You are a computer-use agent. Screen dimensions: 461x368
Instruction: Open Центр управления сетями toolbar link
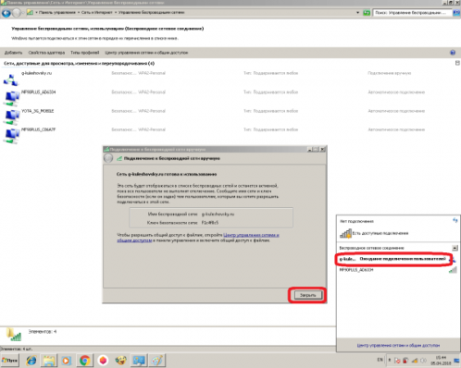146,53
